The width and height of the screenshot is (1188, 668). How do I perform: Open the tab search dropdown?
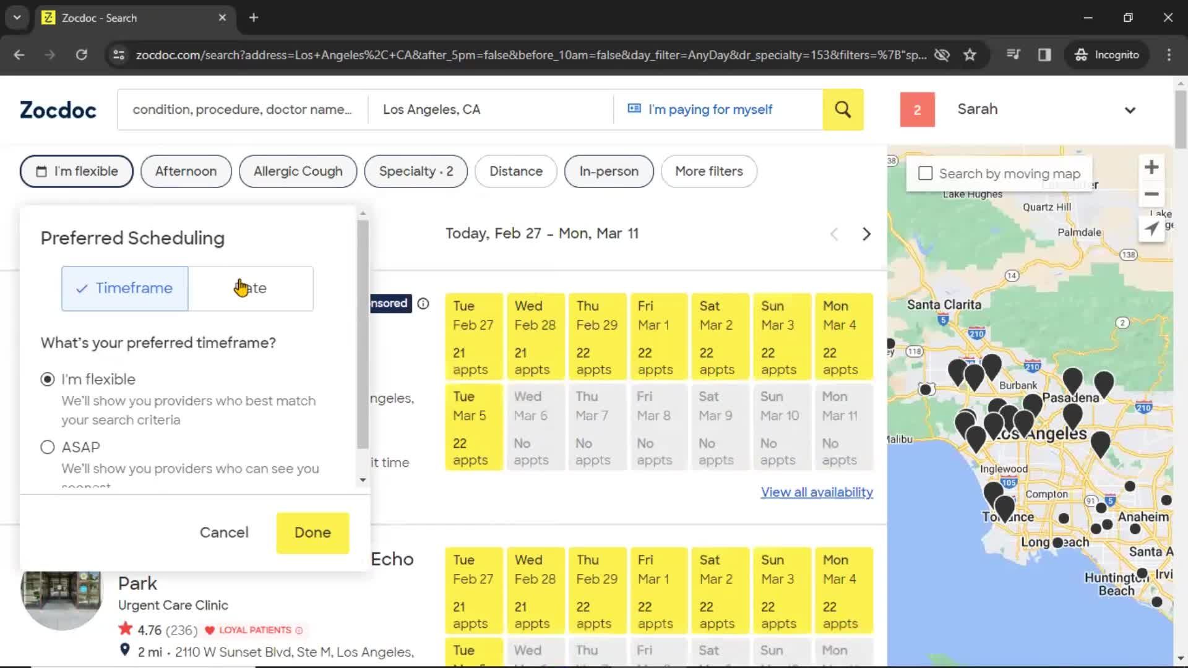[17, 17]
